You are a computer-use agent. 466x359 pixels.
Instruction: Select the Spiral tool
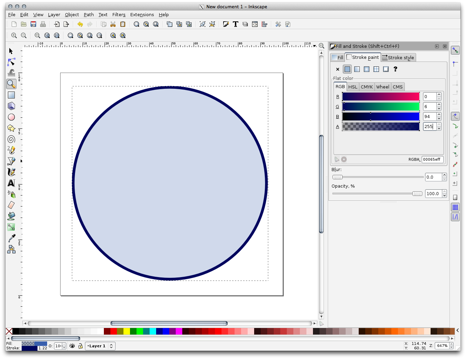(x=11, y=139)
